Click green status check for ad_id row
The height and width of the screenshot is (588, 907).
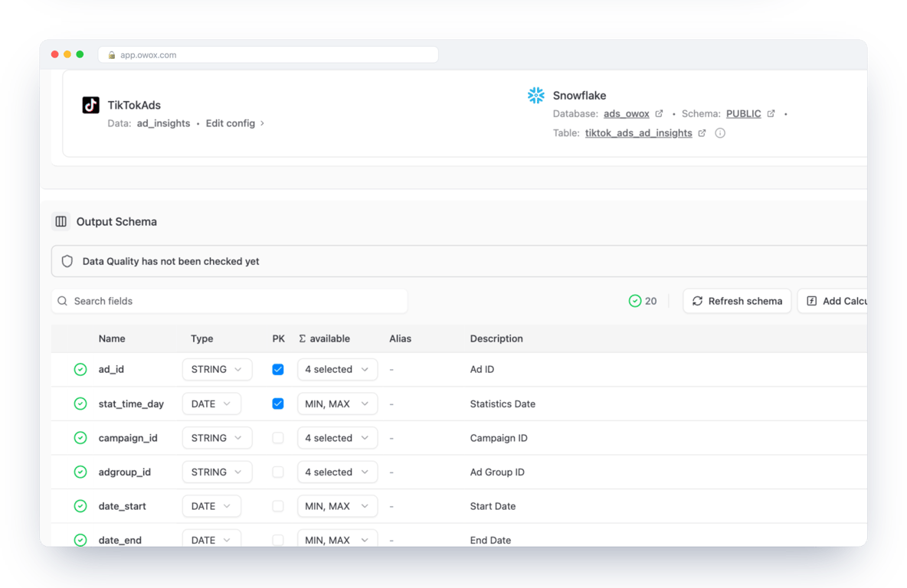tap(80, 370)
